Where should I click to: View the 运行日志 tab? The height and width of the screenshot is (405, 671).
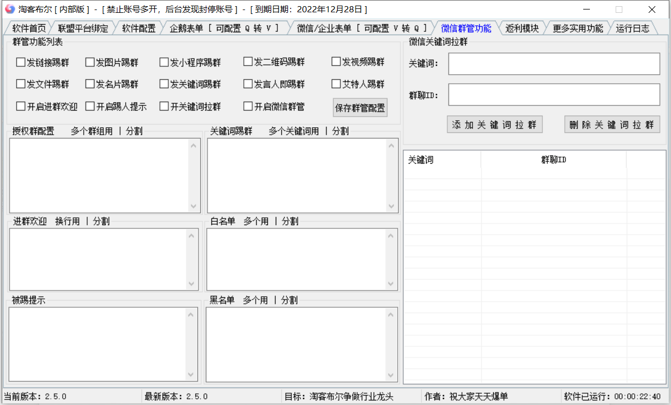633,28
